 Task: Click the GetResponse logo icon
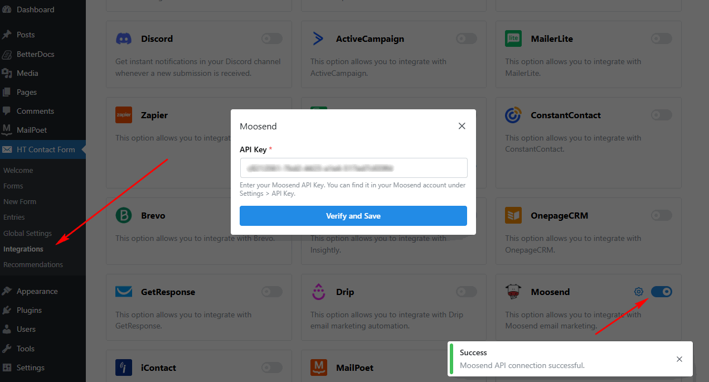click(124, 292)
